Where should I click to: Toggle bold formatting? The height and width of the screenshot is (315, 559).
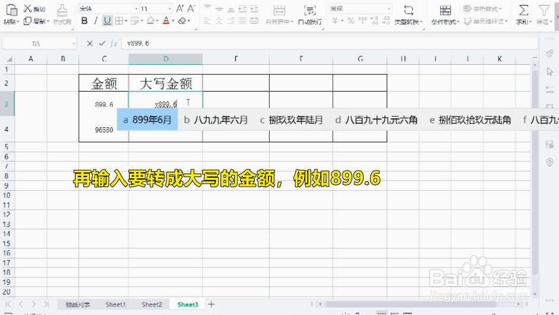[x=84, y=21]
